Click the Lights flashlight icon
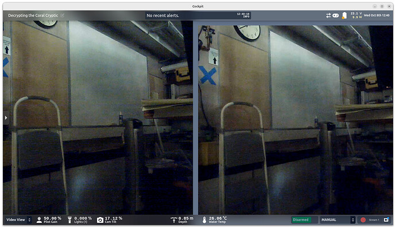396x228 pixels. coord(69,220)
